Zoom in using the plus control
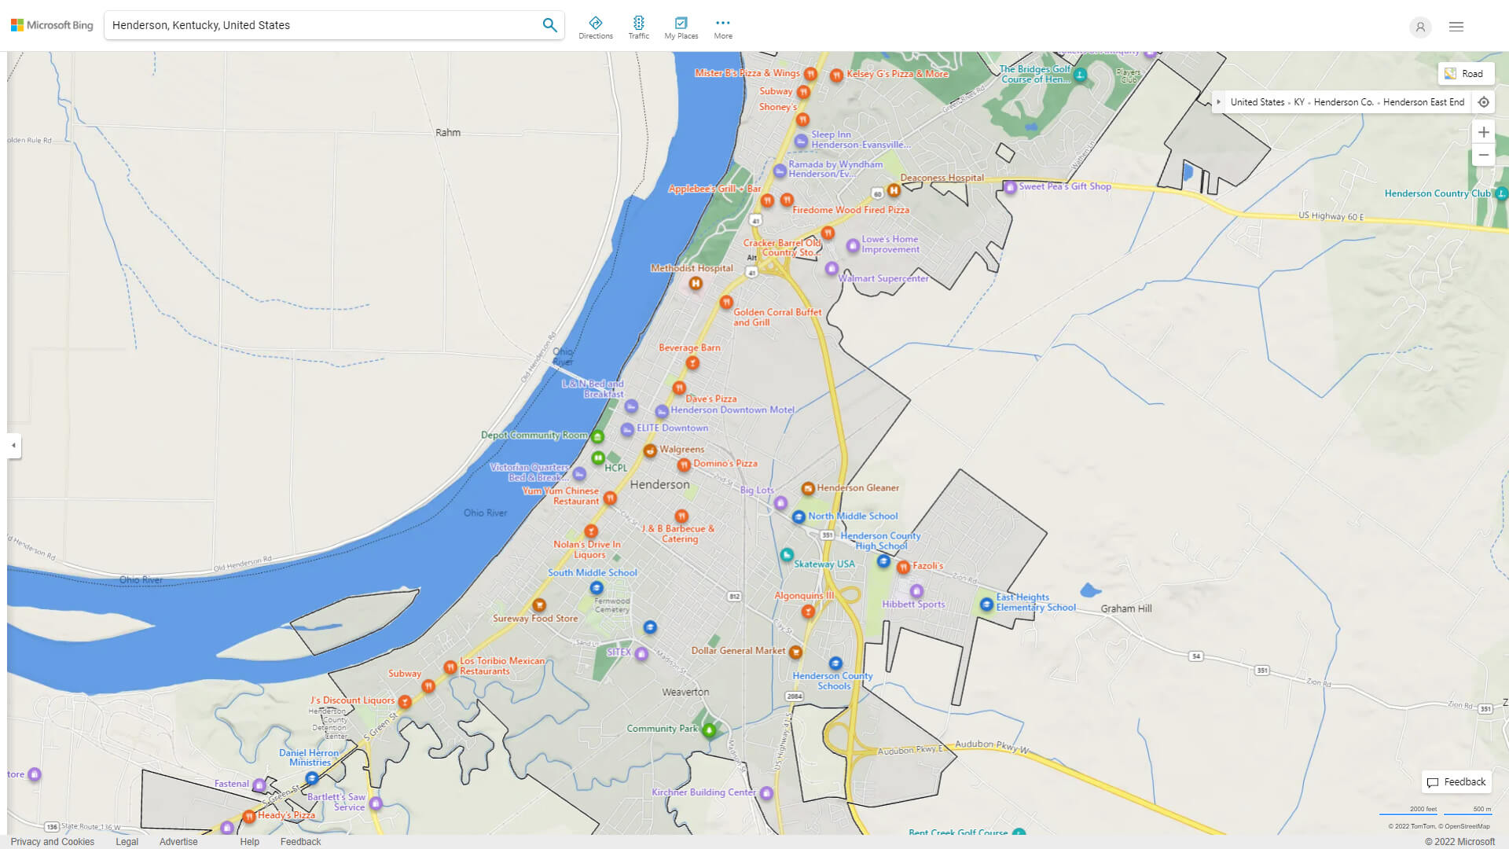This screenshot has height=849, width=1509. (1484, 132)
